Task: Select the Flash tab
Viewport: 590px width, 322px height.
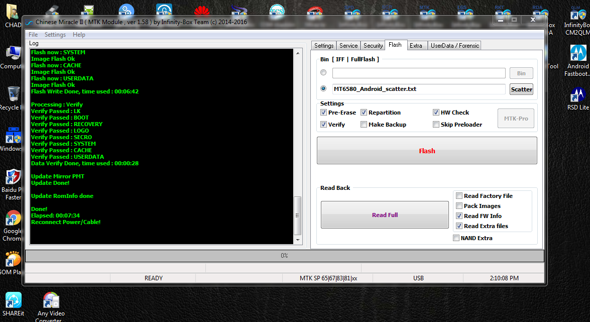Action: [x=395, y=45]
